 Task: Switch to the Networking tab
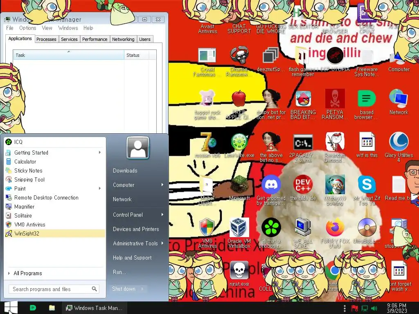coord(123,39)
